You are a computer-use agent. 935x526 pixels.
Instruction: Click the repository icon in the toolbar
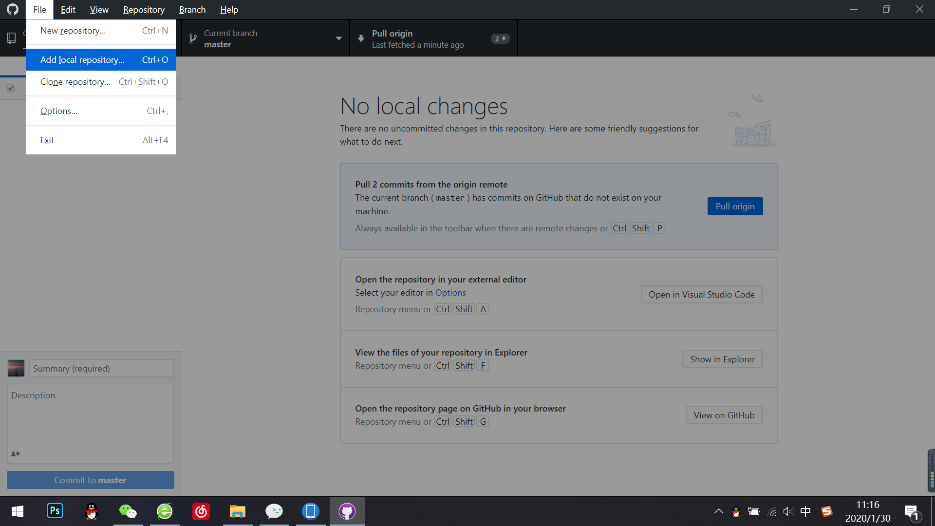(x=11, y=38)
